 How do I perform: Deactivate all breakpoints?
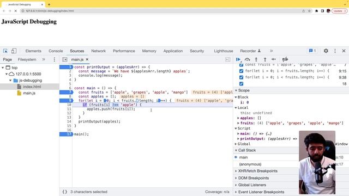285,59
